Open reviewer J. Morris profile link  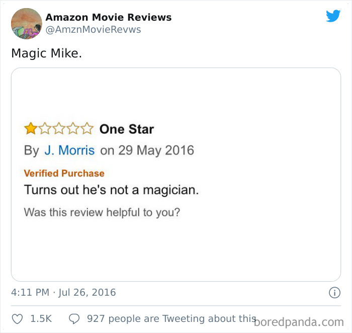pos(69,150)
